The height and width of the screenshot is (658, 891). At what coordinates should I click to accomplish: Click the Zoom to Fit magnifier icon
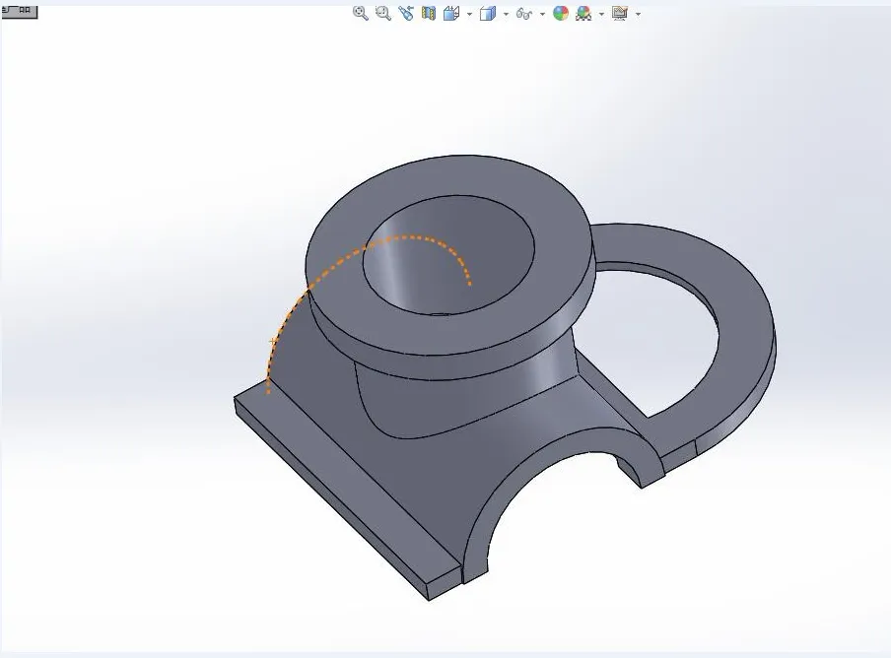(x=361, y=13)
